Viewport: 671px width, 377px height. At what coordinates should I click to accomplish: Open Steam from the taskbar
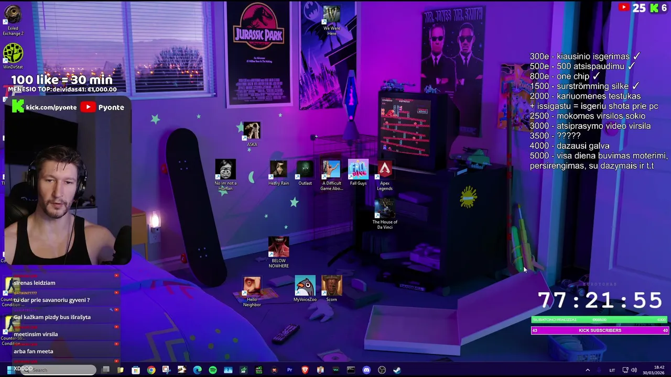(x=397, y=370)
